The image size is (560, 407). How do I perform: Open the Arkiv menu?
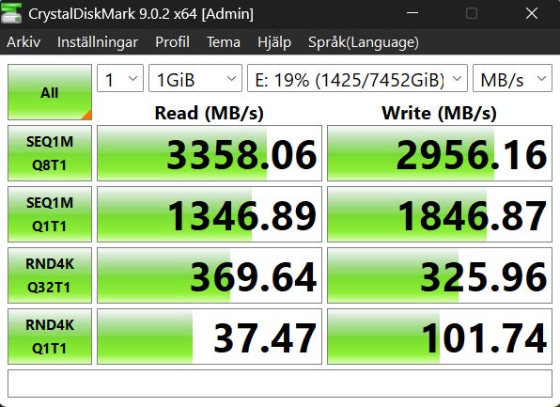[23, 42]
